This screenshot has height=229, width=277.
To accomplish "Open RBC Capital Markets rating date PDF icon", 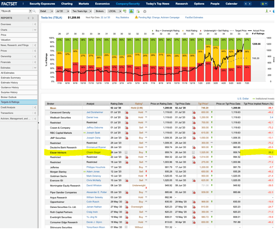I will coord(127,133).
